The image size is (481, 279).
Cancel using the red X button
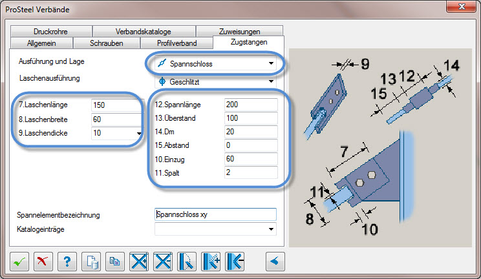click(43, 262)
